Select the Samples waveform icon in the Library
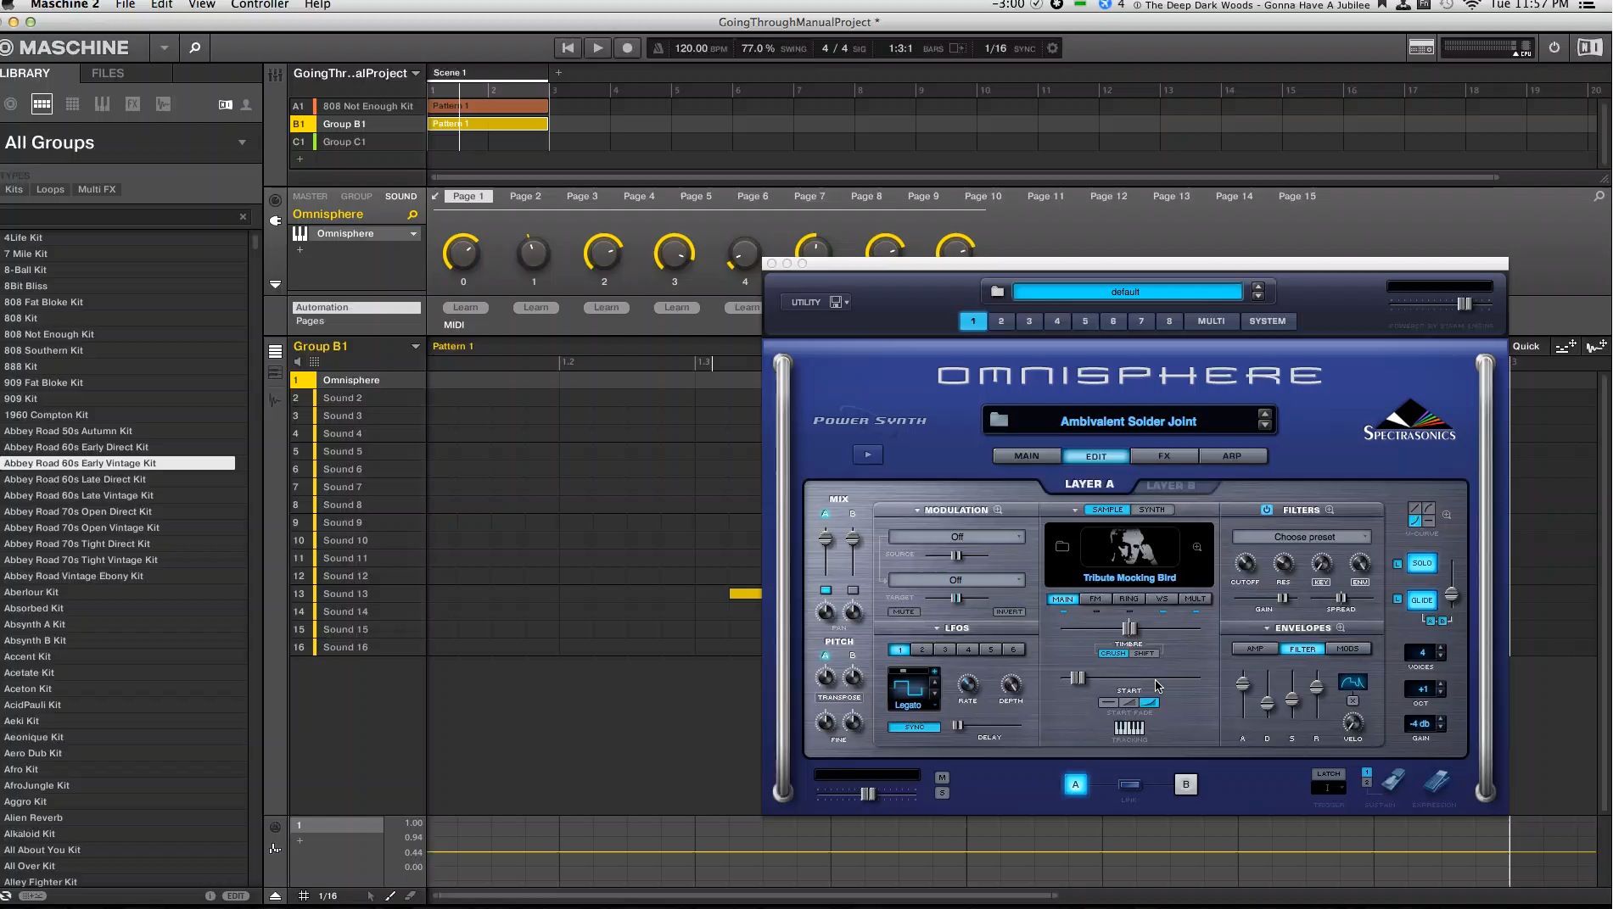This screenshot has height=909, width=1613. tap(163, 103)
